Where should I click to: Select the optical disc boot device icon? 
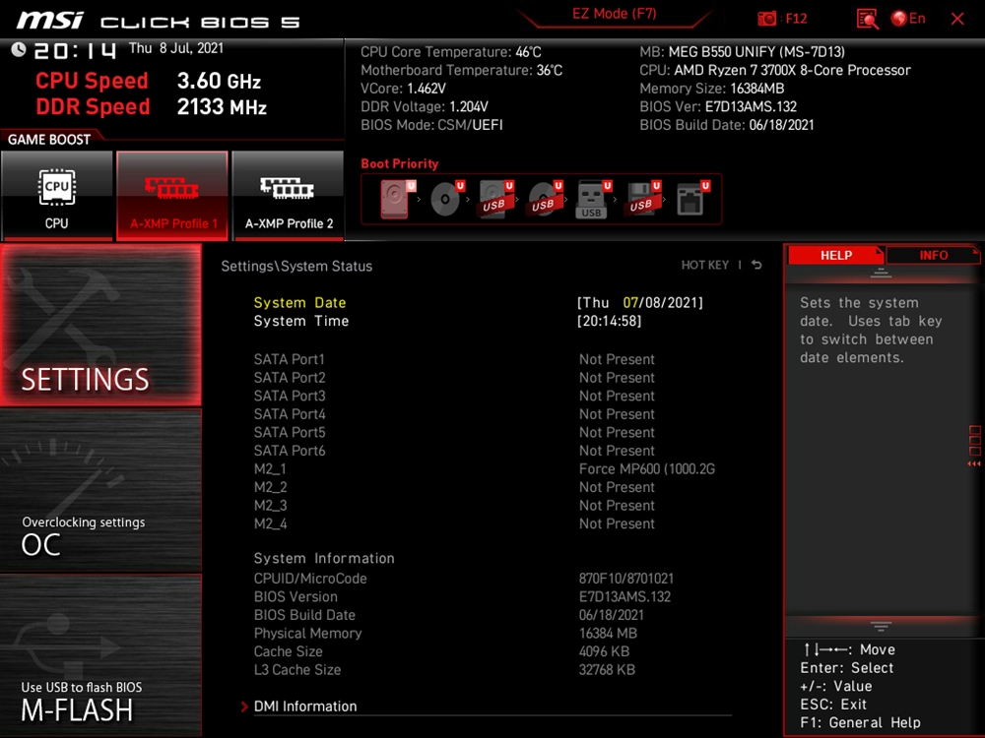coord(446,200)
